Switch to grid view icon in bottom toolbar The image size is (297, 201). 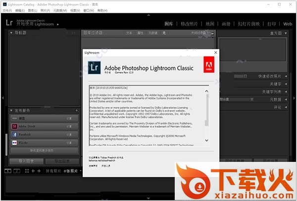click(27, 171)
